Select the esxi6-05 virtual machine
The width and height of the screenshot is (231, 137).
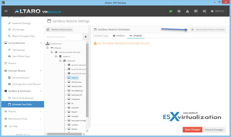click(x=73, y=108)
